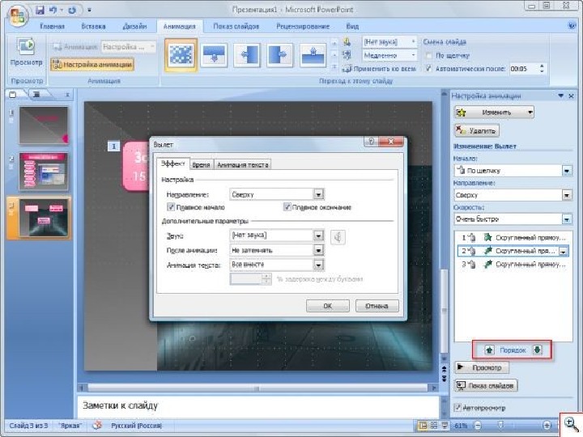Click Изменить effect button
This screenshot has width=583, height=437.
tap(494, 112)
